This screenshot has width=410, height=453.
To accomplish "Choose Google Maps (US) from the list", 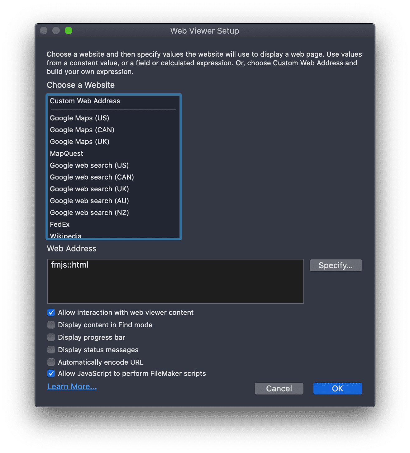I will pyautogui.click(x=113, y=118).
